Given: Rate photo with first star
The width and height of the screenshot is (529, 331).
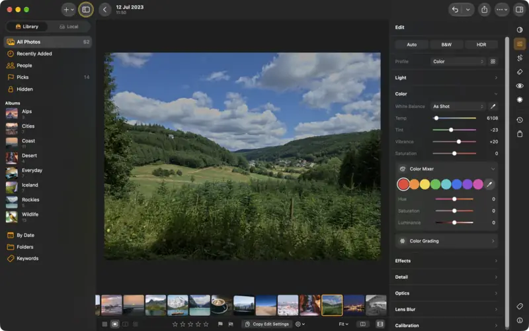Looking at the screenshot, I should pyautogui.click(x=175, y=324).
